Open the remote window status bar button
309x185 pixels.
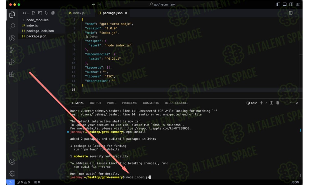click(10, 182)
